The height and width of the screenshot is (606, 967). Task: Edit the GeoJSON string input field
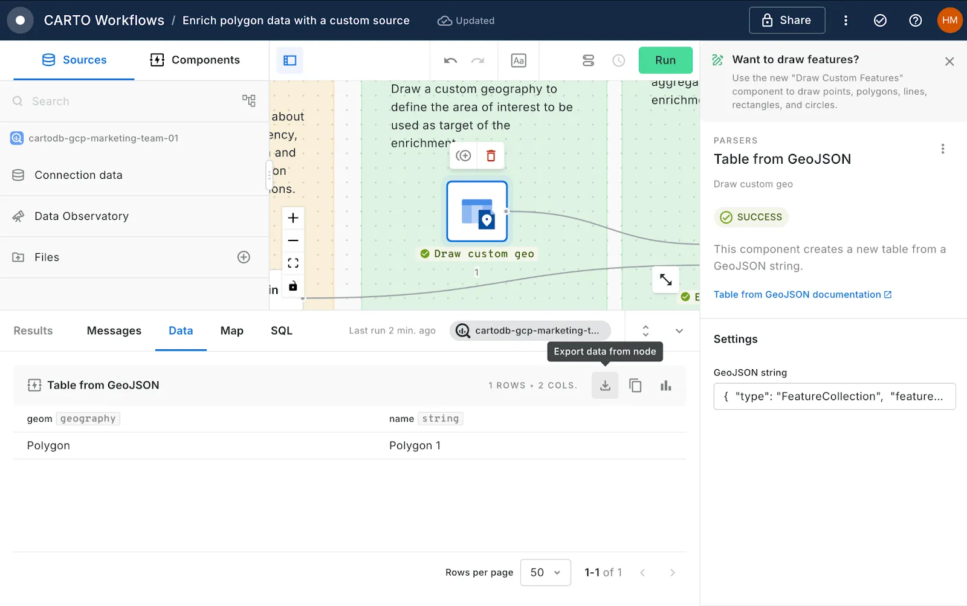(834, 396)
